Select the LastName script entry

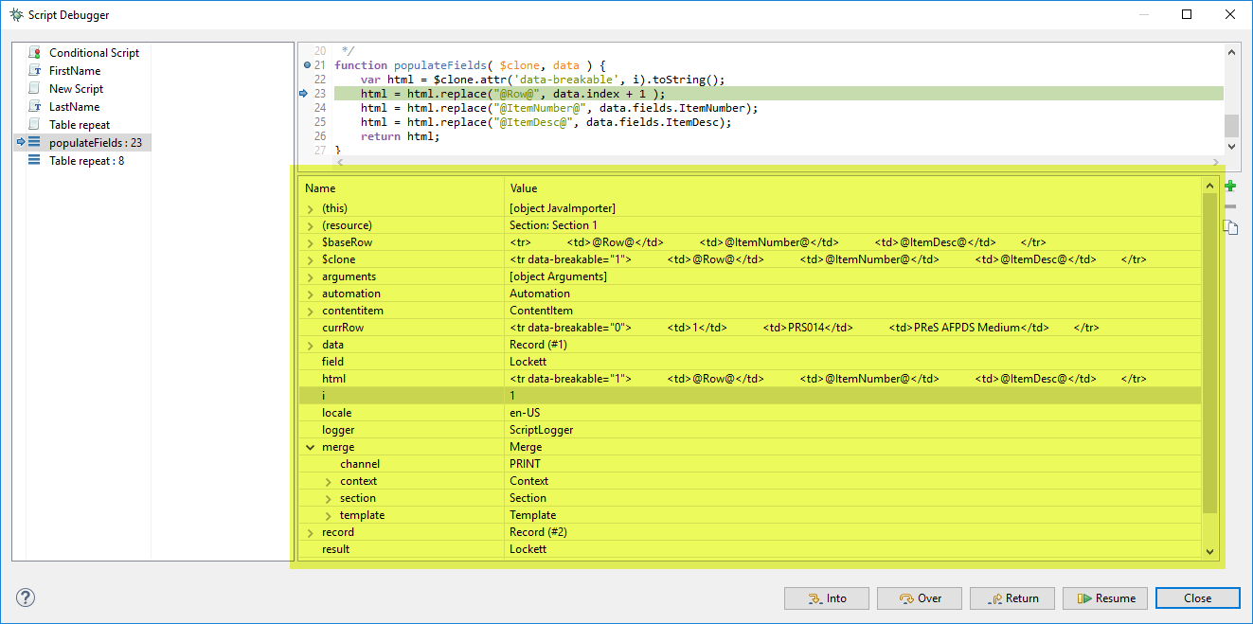tap(74, 107)
